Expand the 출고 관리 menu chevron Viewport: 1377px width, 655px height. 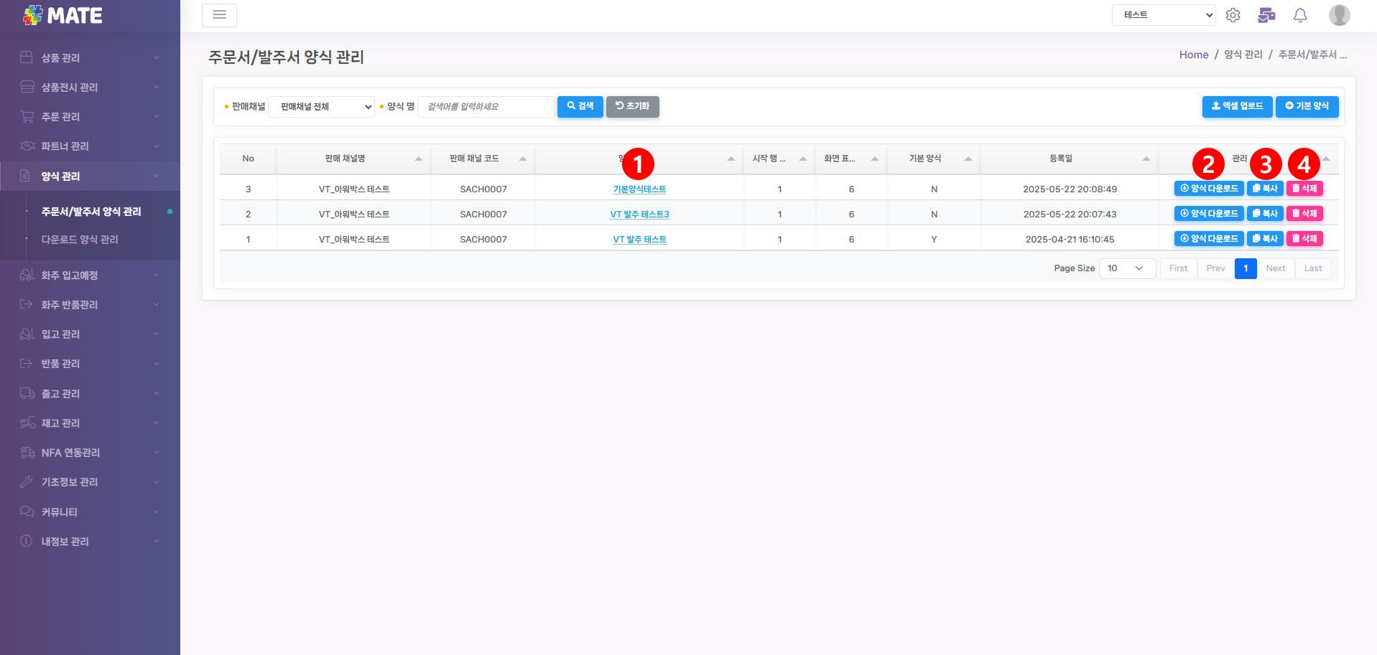(156, 393)
